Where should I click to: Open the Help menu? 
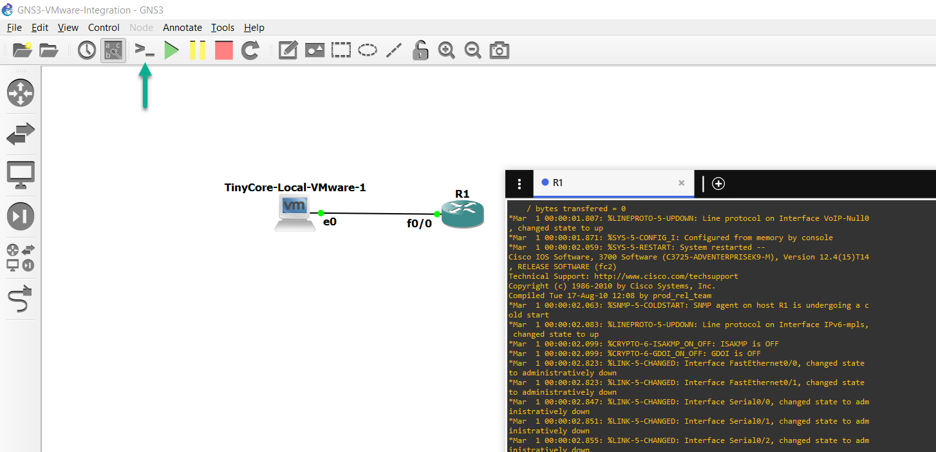coord(254,27)
